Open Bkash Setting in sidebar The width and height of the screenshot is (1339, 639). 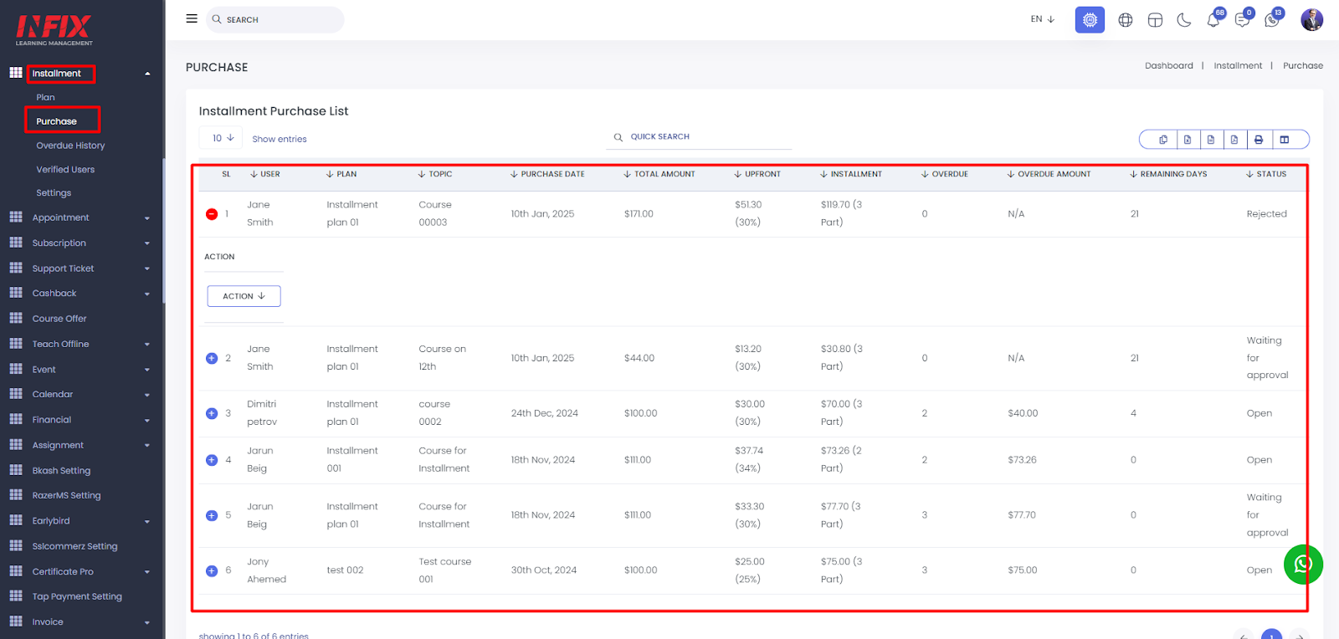tap(61, 471)
